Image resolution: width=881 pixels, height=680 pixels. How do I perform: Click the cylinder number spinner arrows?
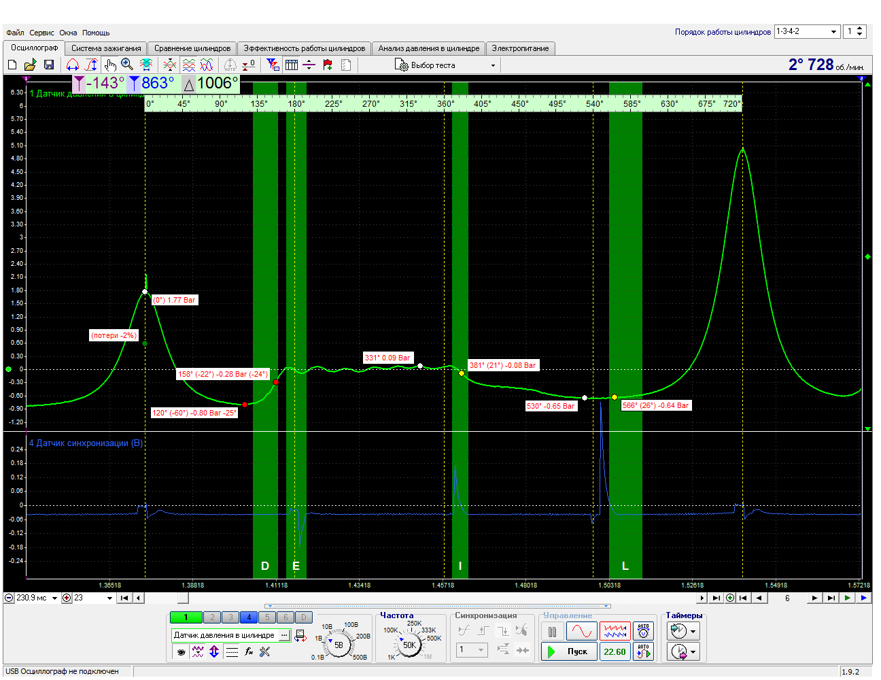pos(860,31)
